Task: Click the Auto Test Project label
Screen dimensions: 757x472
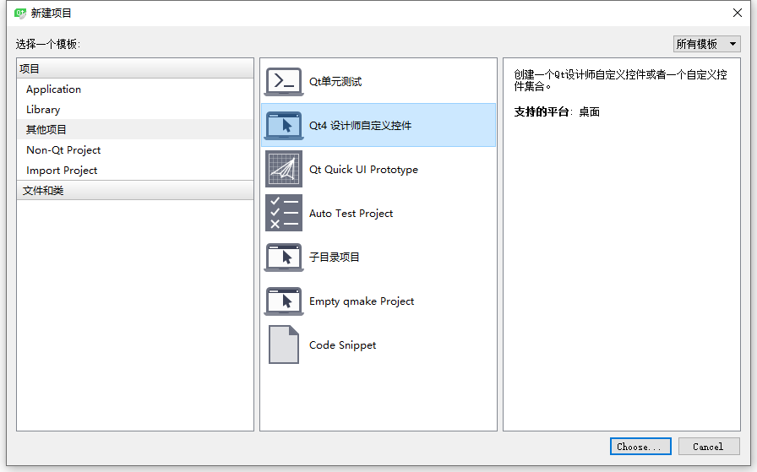Action: pyautogui.click(x=351, y=214)
